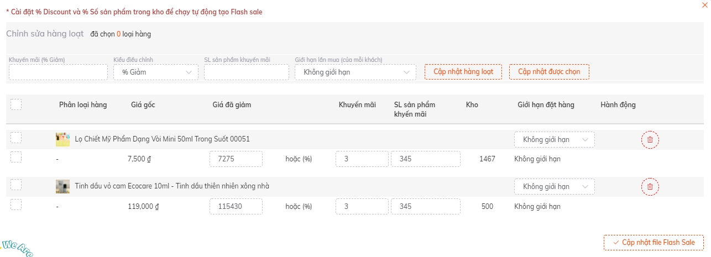
Task: Open order limit dropdown for Lọ Chiết product
Action: (x=555, y=140)
